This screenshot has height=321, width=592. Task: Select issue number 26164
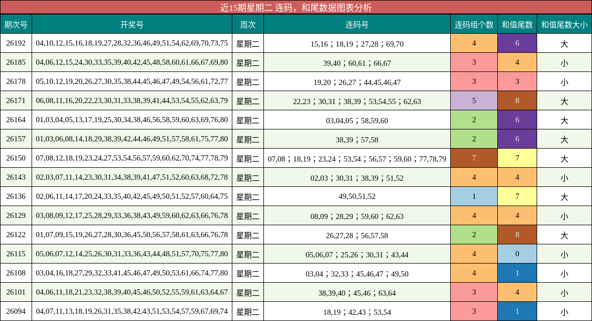16,120
